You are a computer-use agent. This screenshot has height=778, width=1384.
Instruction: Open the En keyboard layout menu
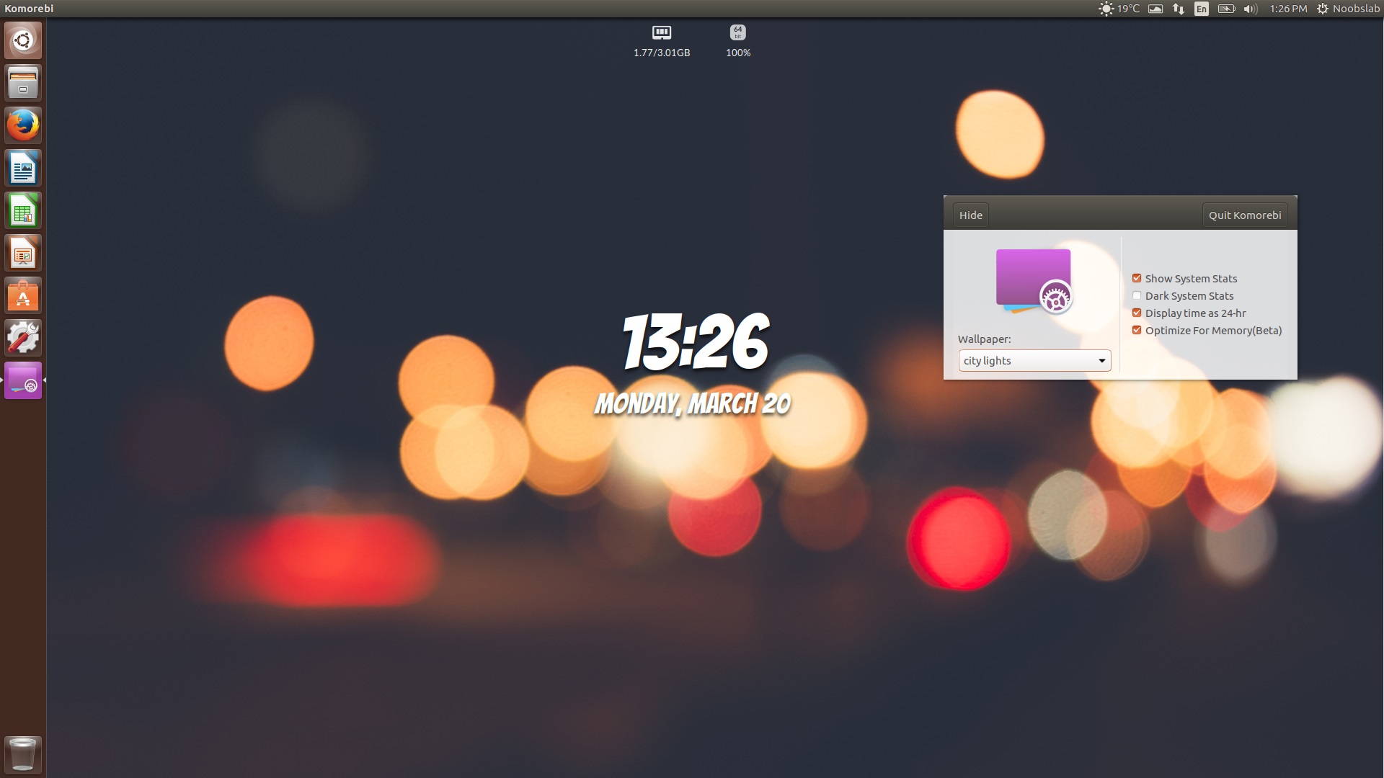(x=1201, y=9)
